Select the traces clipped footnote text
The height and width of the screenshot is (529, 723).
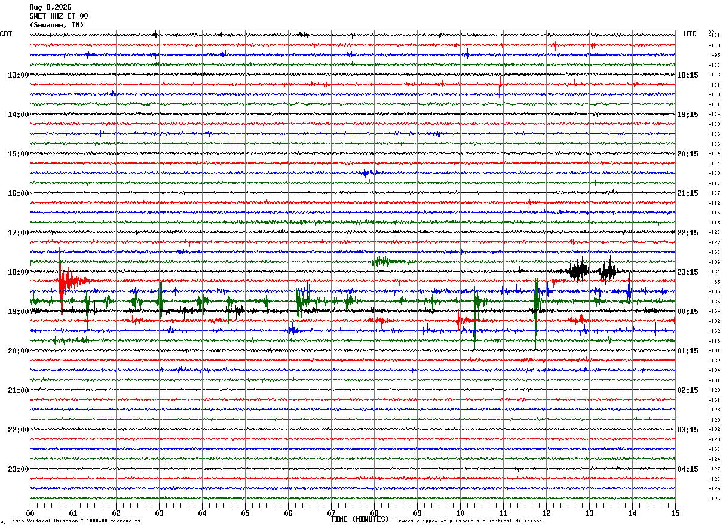(468, 521)
